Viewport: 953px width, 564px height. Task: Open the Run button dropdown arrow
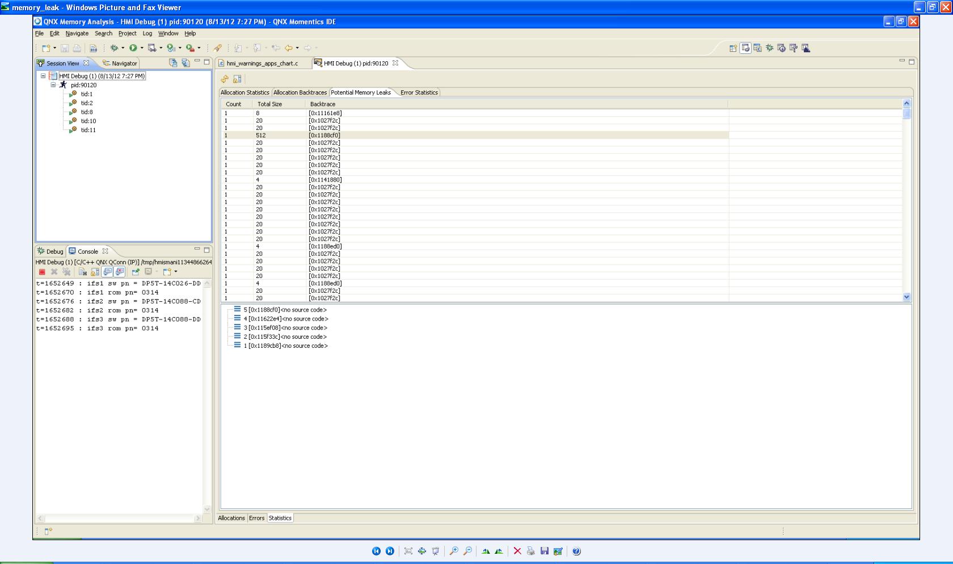pyautogui.click(x=142, y=48)
